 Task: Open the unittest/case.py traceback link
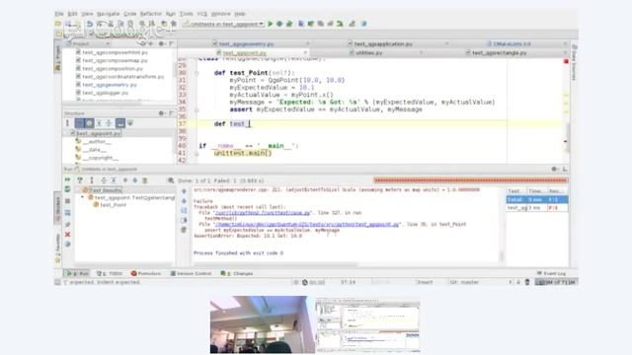(x=263, y=213)
